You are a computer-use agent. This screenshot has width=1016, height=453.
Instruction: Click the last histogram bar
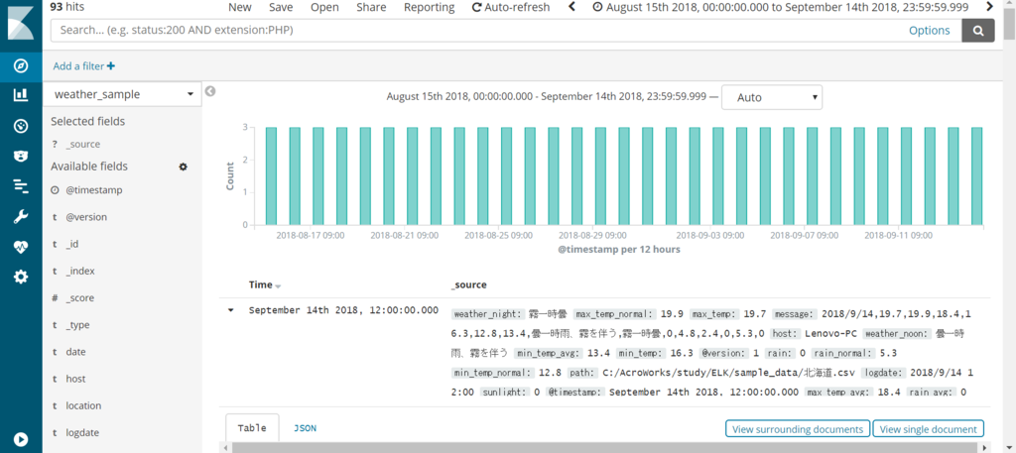point(977,176)
